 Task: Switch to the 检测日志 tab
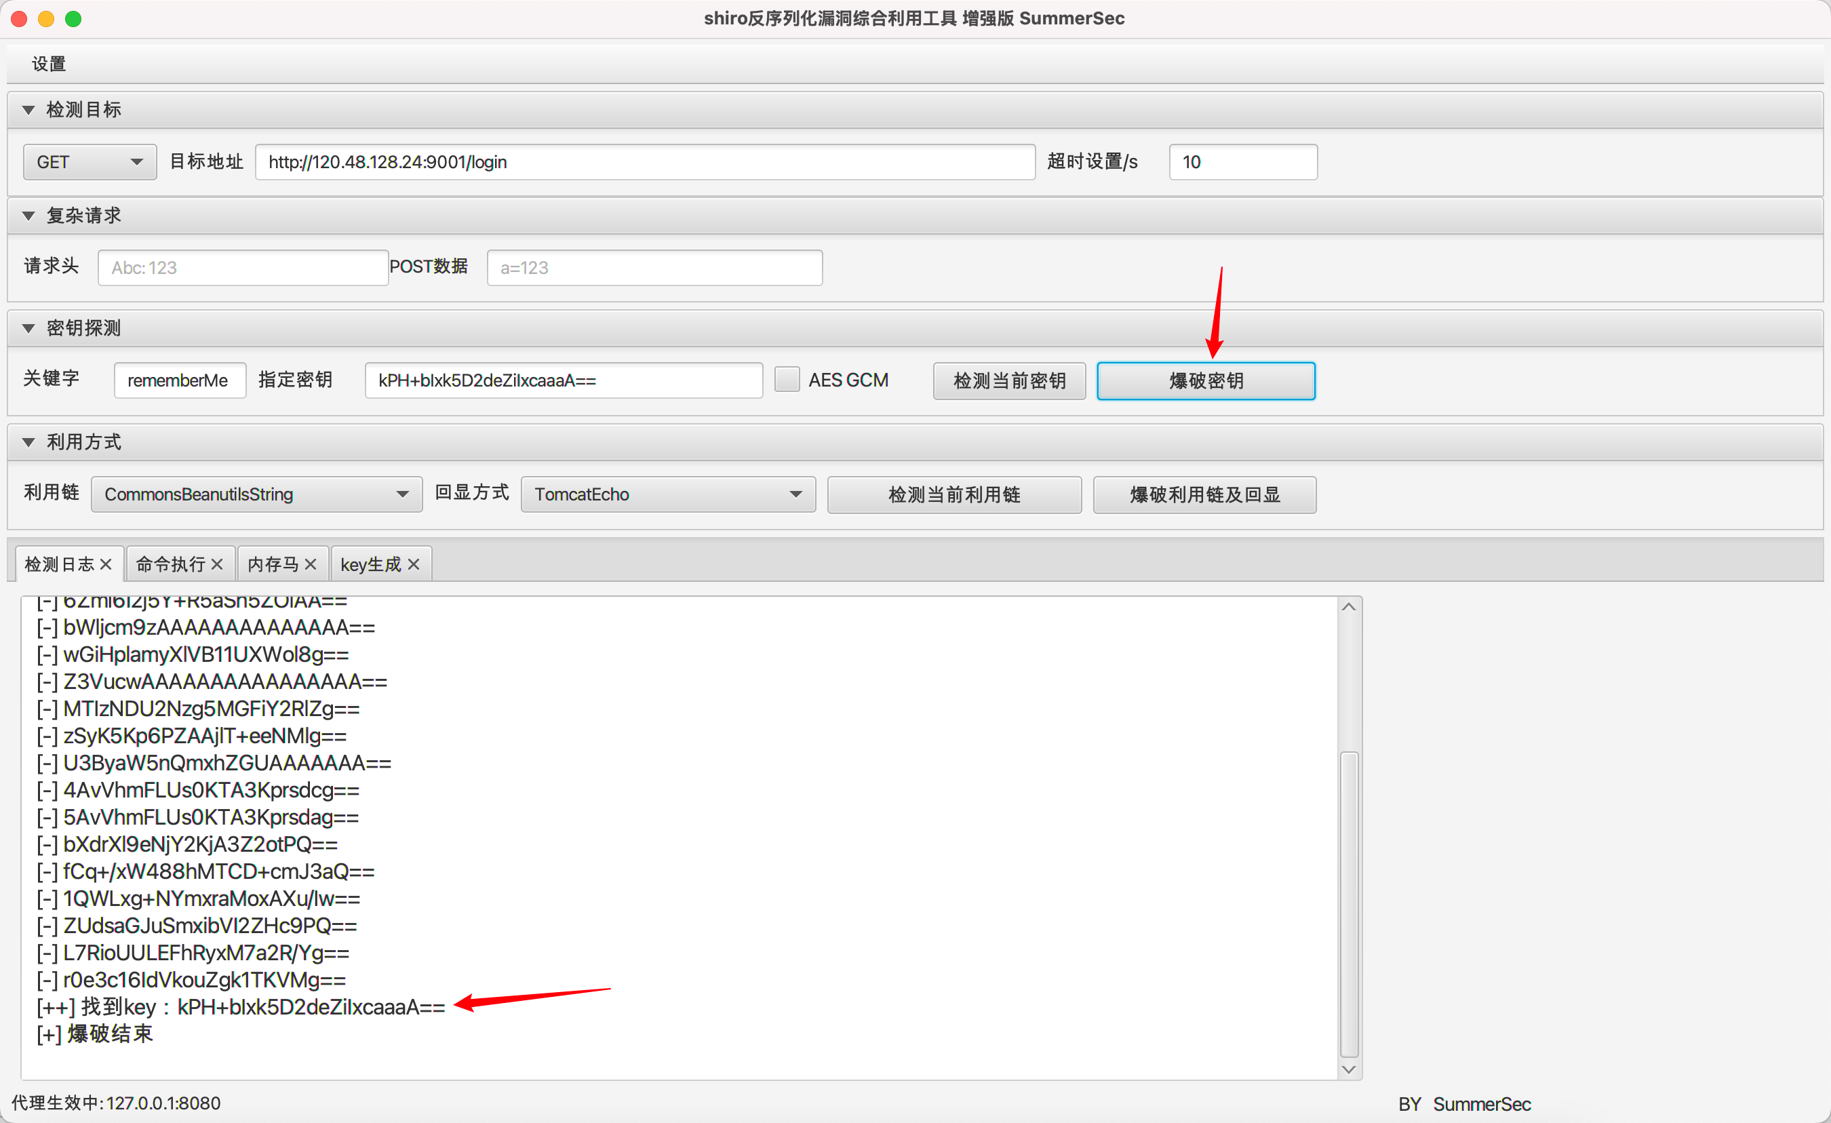point(60,564)
